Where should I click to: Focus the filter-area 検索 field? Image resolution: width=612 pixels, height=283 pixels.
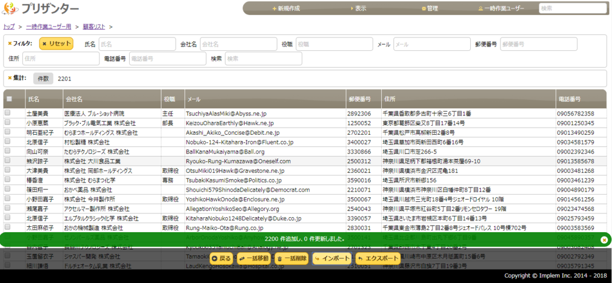click(264, 59)
